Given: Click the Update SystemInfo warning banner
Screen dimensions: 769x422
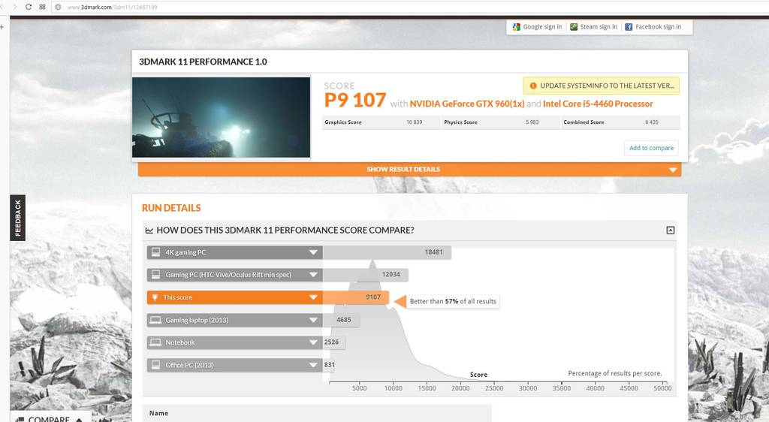Looking at the screenshot, I should (601, 86).
